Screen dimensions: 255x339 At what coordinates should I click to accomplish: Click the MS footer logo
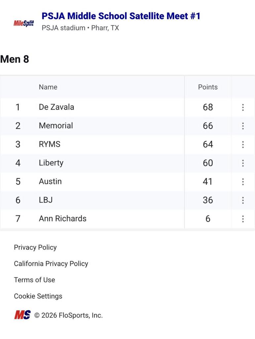[22, 315]
